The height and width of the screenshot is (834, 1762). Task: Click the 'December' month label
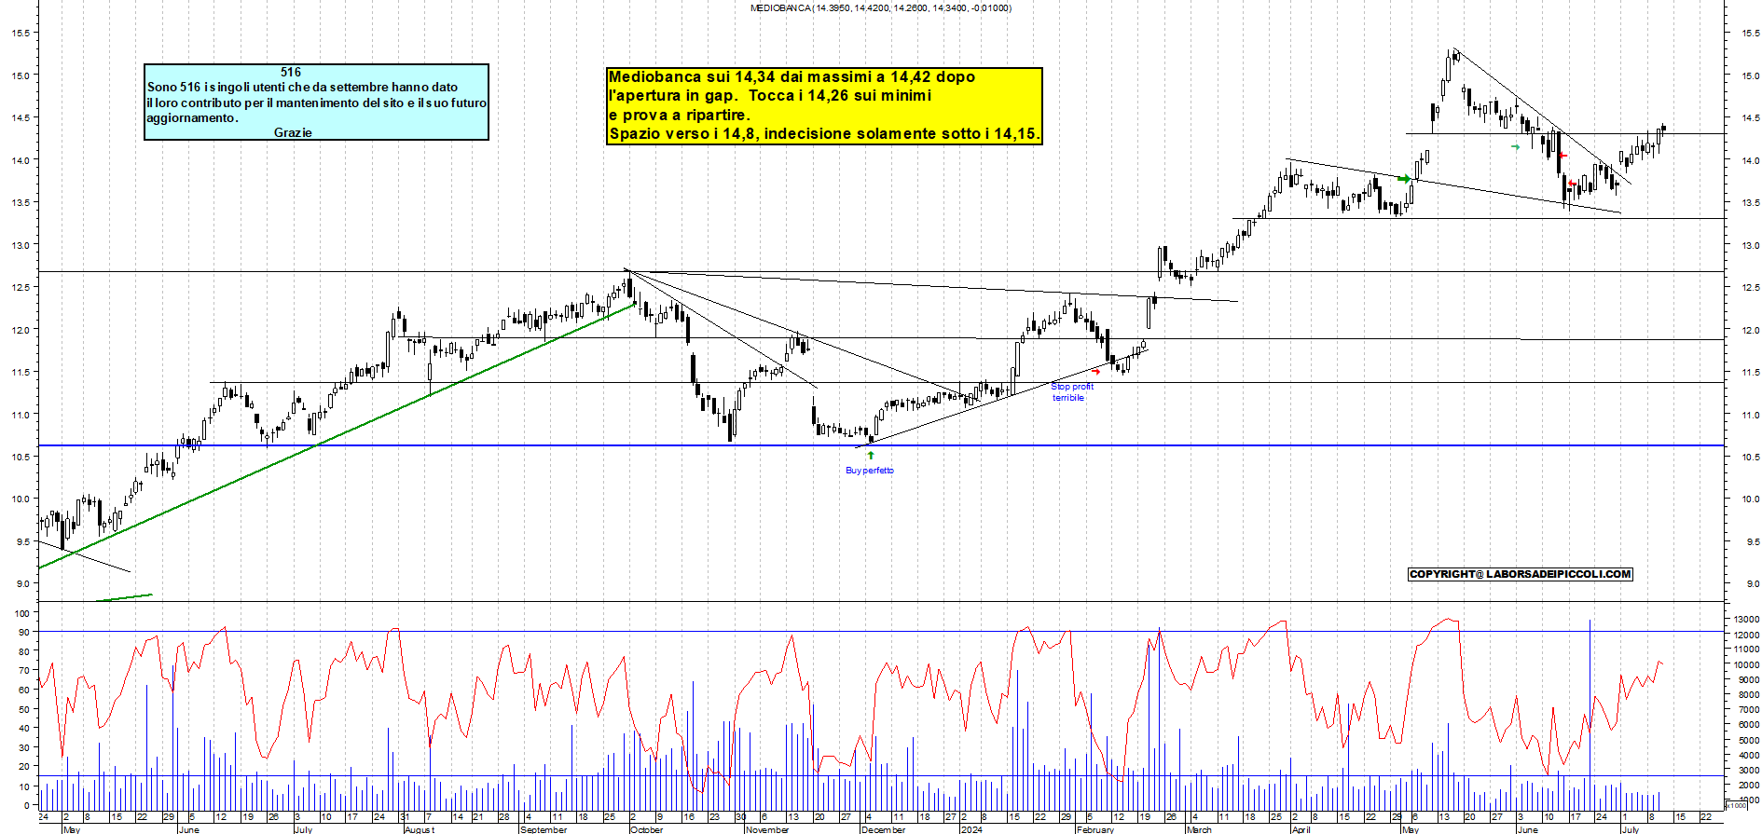[883, 829]
